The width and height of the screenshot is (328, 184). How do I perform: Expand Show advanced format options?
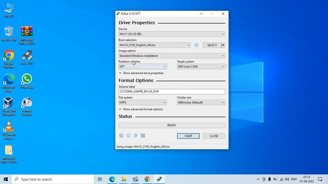tap(141, 109)
